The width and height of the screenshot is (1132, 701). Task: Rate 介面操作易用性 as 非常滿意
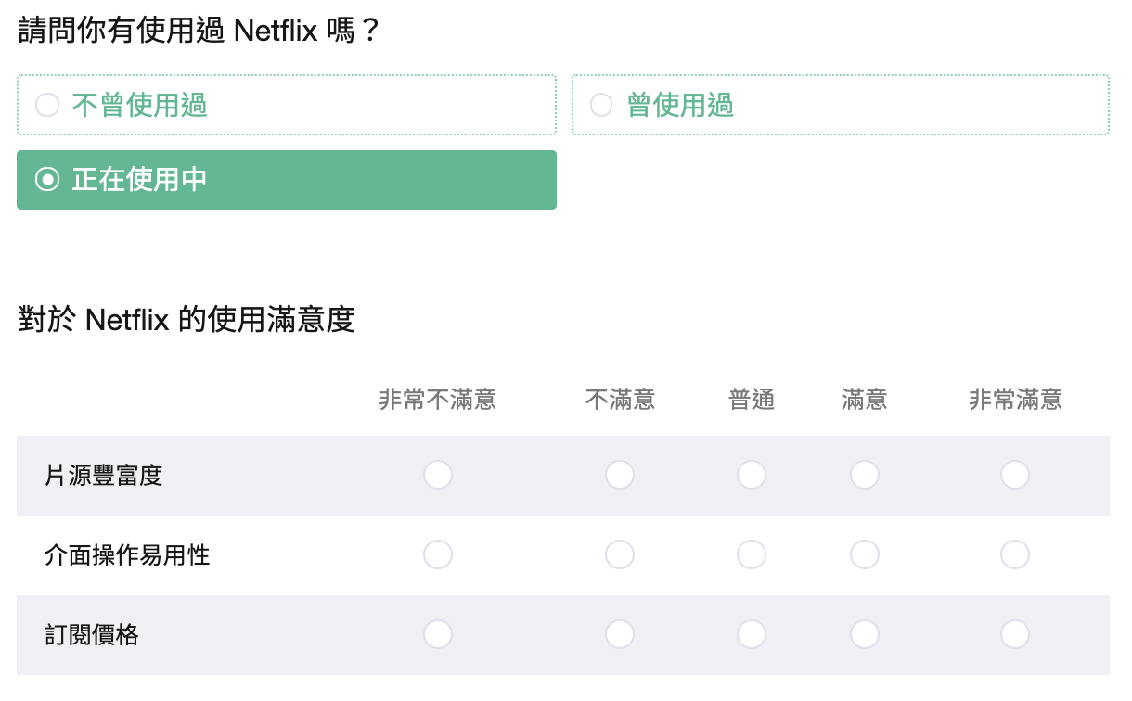click(x=1015, y=555)
